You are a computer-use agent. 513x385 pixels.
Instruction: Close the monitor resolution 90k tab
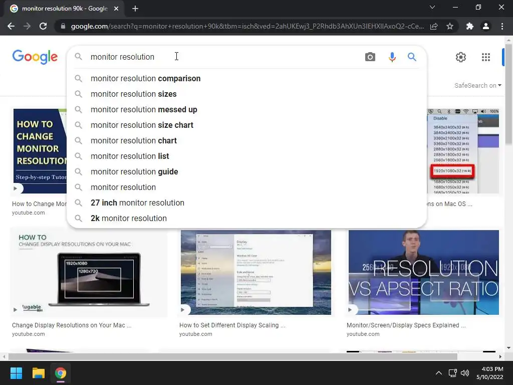tap(116, 9)
